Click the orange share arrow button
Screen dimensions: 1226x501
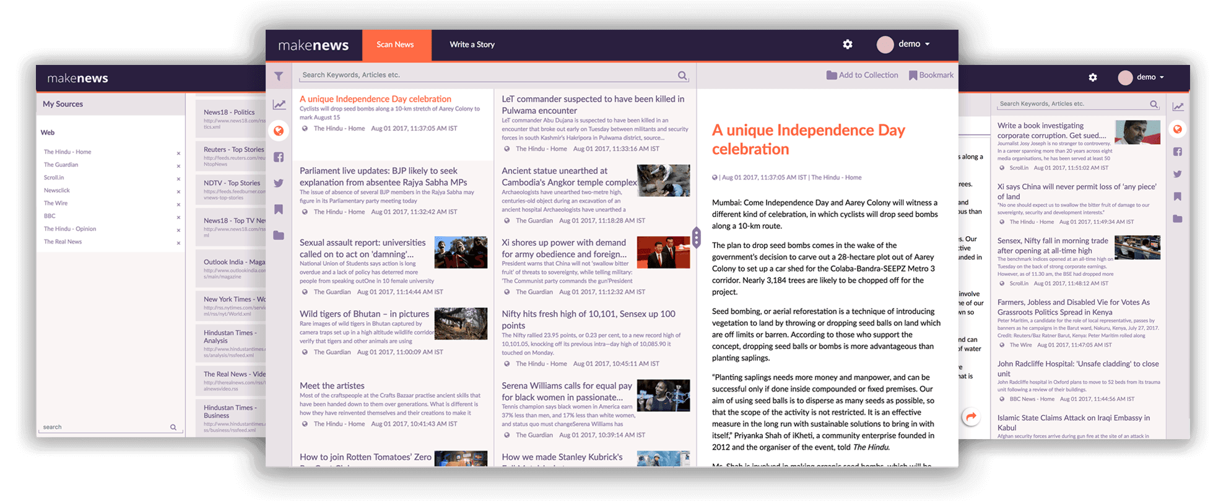pyautogui.click(x=971, y=417)
